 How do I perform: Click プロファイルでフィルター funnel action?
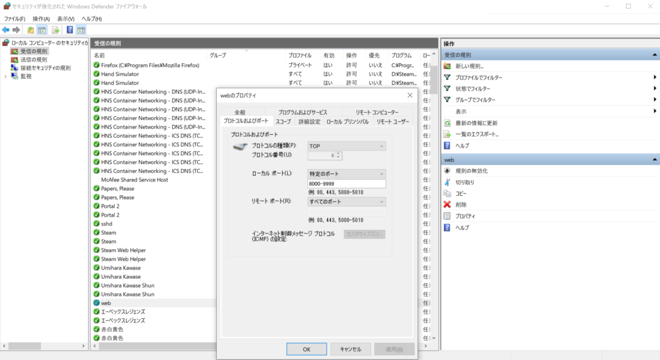(479, 77)
